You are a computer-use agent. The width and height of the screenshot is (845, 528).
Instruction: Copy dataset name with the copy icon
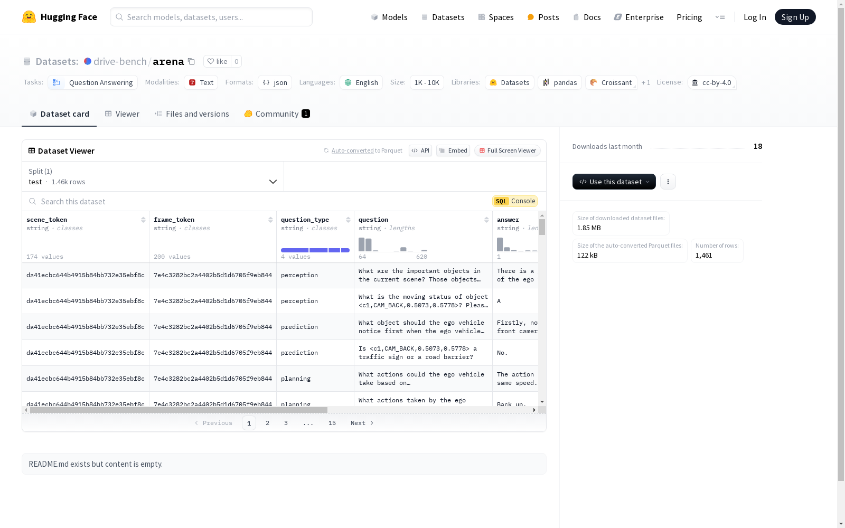point(191,62)
